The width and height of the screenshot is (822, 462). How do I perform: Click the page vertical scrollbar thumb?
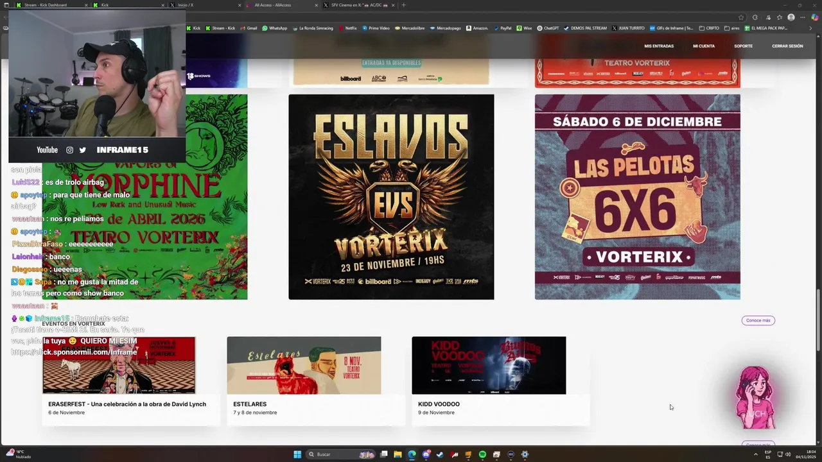[x=818, y=320]
